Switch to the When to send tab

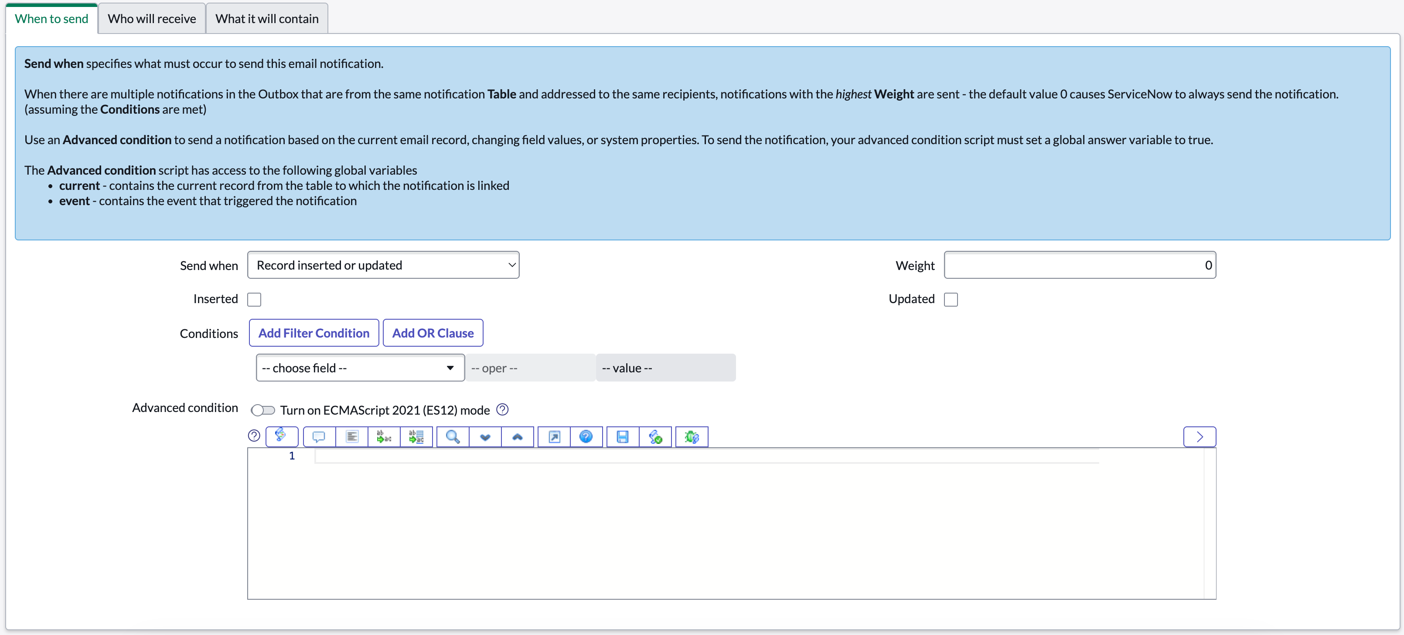pos(51,19)
